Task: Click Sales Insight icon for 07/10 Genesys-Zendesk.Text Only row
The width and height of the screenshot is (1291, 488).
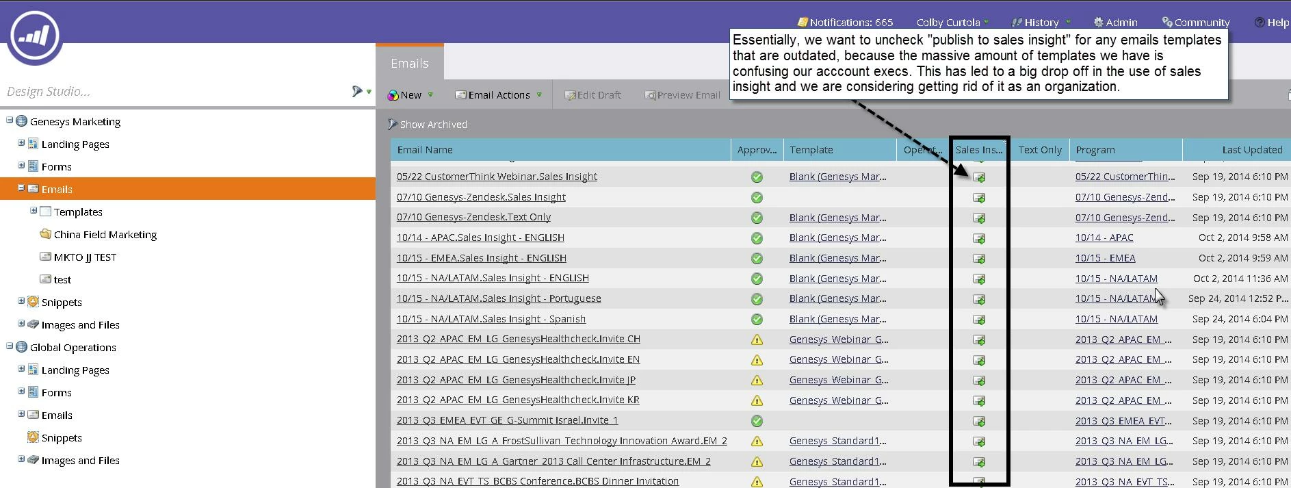Action: pos(979,218)
